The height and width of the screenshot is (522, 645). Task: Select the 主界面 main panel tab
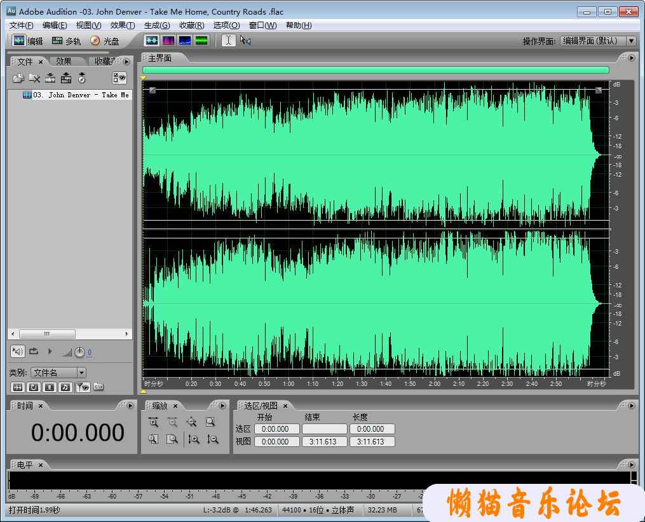pyautogui.click(x=160, y=58)
